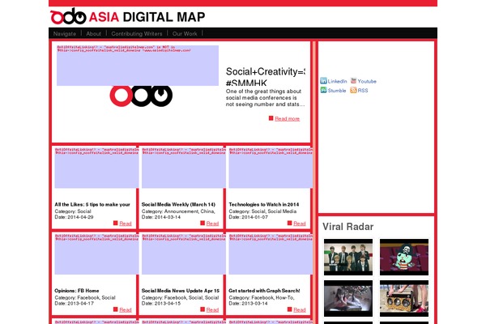Viewport: 486px width, 324px height.
Task: Click red square on Opinions: FB Home card
Action: point(115,309)
